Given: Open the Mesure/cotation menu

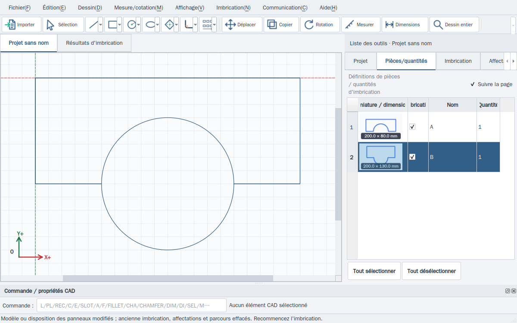Looking at the screenshot, I should [x=139, y=7].
